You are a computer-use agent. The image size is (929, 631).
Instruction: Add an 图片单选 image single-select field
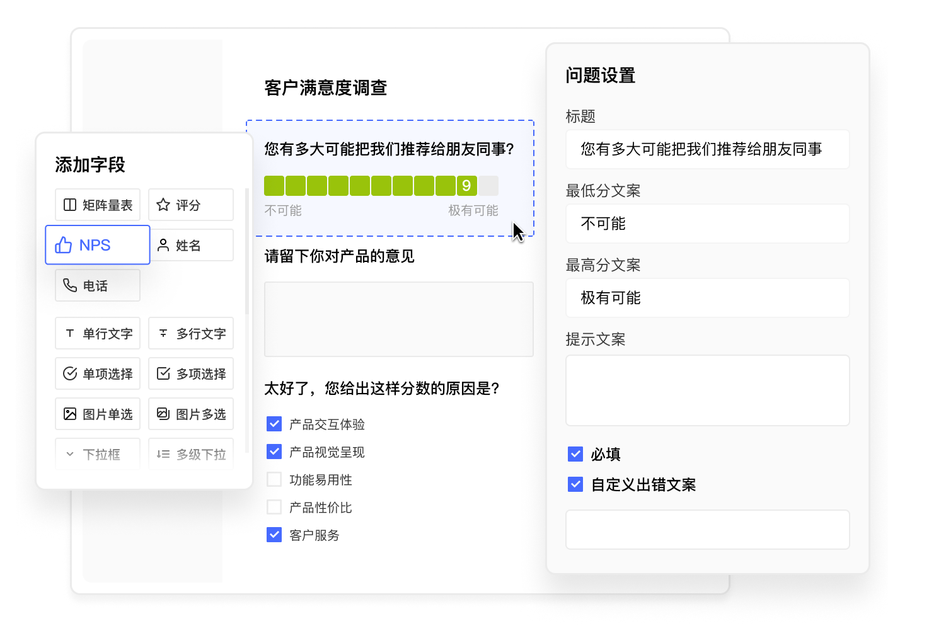click(x=97, y=414)
